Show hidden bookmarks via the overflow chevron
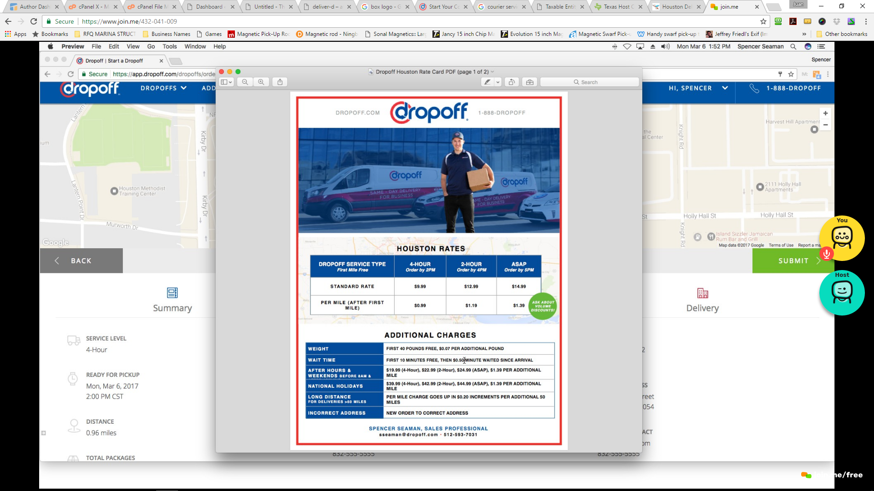The image size is (874, 491). [804, 34]
